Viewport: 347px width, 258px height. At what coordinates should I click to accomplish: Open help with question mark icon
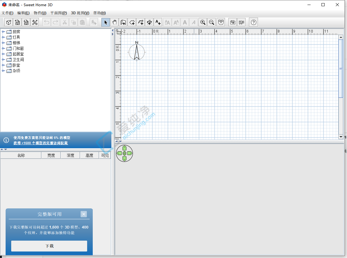coord(254,22)
